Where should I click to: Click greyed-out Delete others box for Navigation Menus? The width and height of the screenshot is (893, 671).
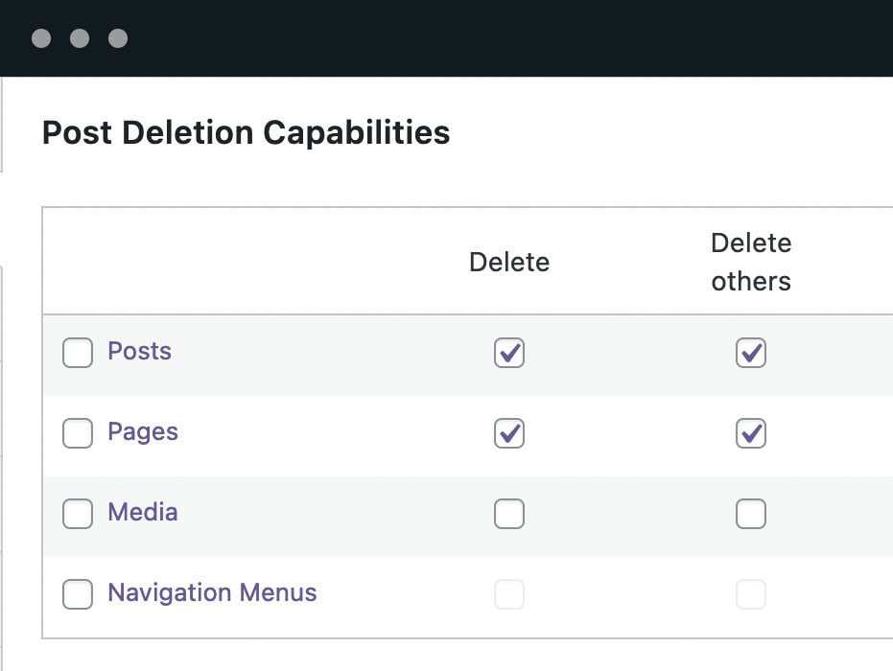point(751,594)
